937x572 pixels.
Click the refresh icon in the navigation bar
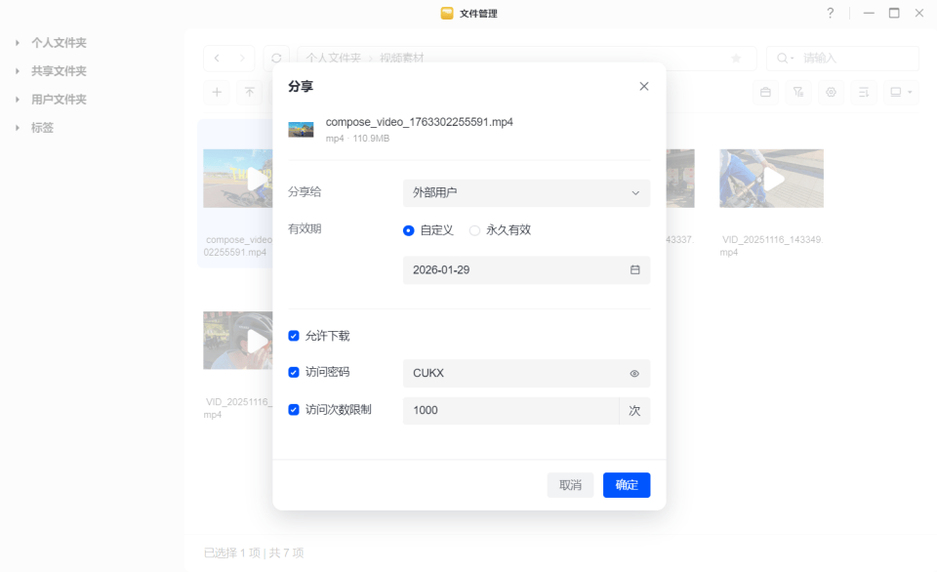coord(274,59)
